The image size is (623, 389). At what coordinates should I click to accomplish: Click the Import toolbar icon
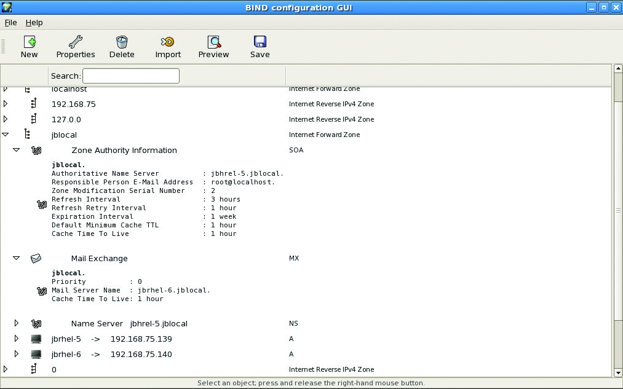(x=167, y=42)
